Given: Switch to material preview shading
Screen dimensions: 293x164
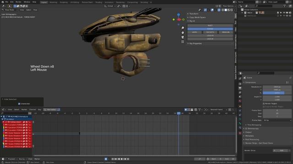Looking at the screenshot, I should (229, 10).
